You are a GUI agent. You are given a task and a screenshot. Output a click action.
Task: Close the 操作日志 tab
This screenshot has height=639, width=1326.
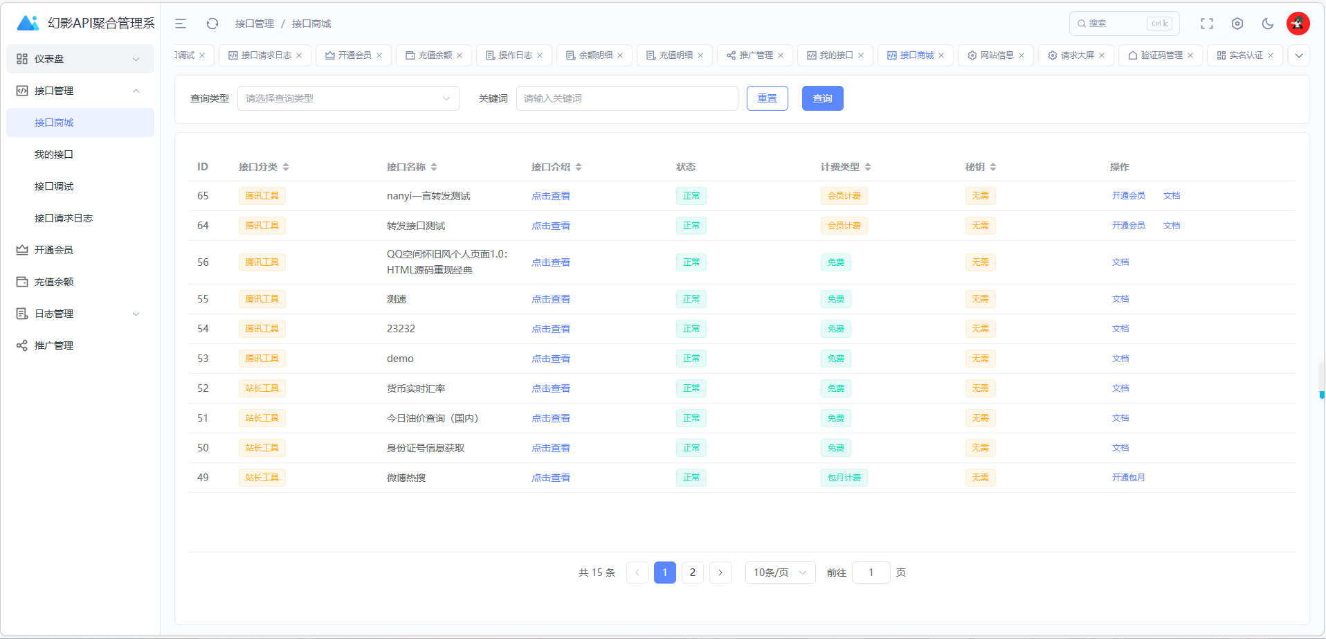[x=540, y=55]
